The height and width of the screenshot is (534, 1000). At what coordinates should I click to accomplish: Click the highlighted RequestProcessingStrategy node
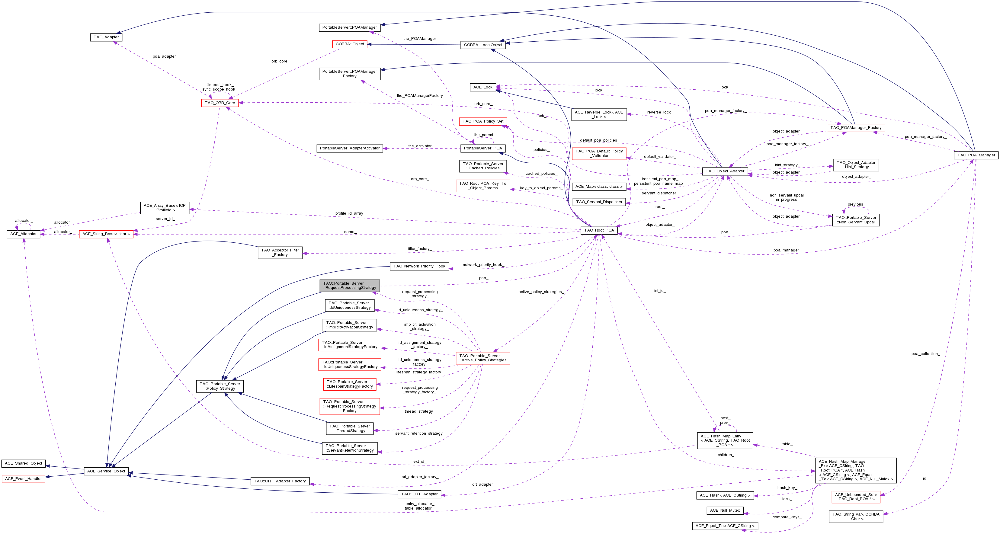(349, 286)
